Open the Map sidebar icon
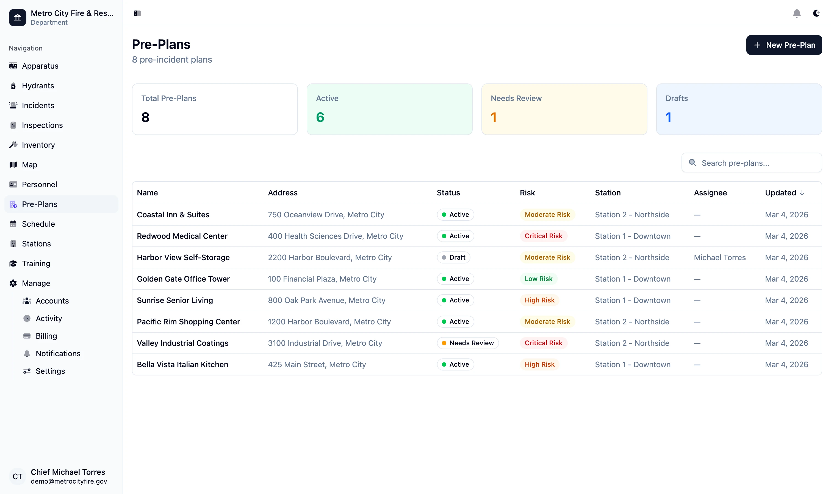The width and height of the screenshot is (831, 494). pyautogui.click(x=13, y=165)
